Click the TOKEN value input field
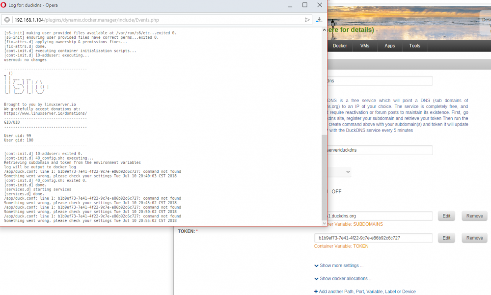The width and height of the screenshot is (491, 295). (373, 238)
